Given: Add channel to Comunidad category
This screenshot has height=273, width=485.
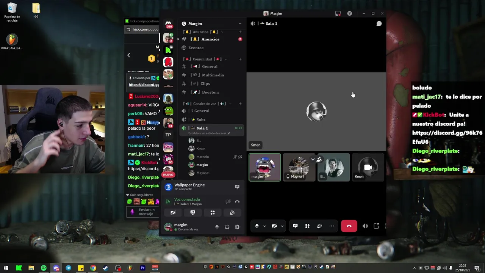Looking at the screenshot, I should pos(240,59).
